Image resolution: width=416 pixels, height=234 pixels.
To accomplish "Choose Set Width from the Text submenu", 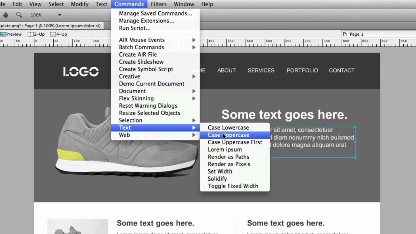I will pyautogui.click(x=235, y=172).
